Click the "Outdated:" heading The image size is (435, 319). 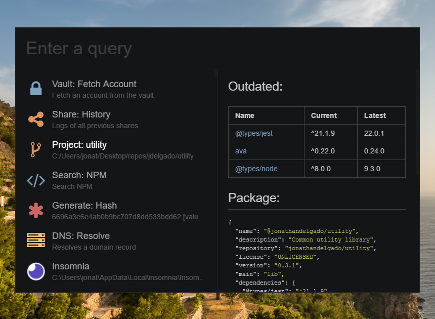(255, 87)
